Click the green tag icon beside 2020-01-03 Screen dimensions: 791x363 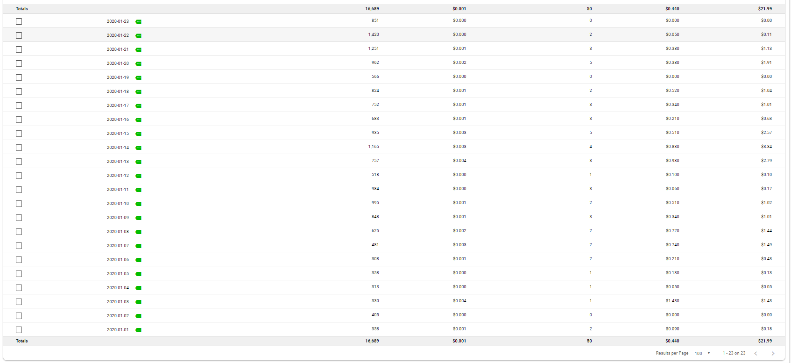coord(139,302)
